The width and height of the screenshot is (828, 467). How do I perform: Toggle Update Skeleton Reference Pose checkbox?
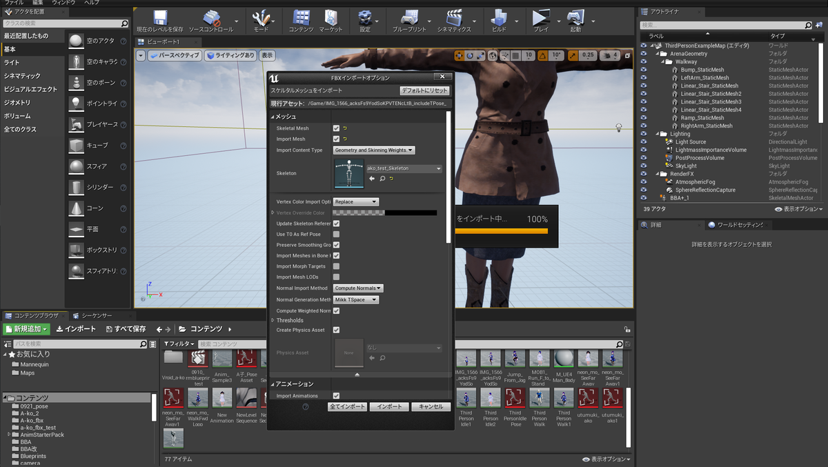coord(336,223)
